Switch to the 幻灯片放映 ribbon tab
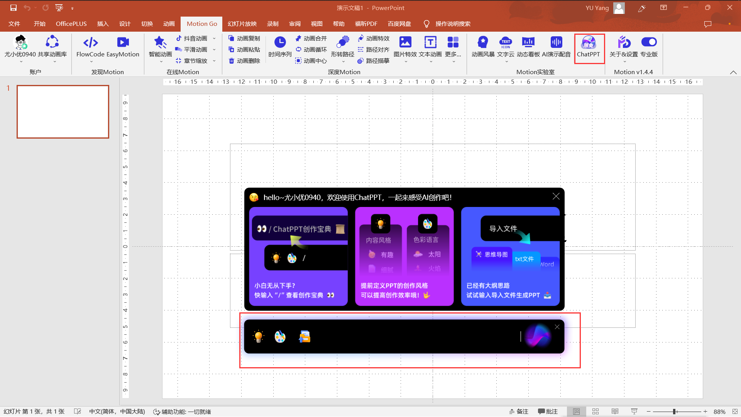This screenshot has height=417, width=741. (x=242, y=24)
